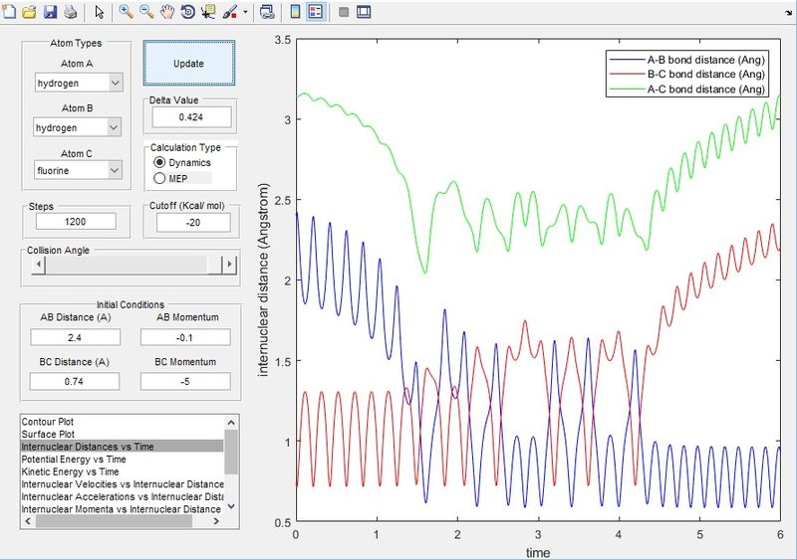Toggle the Insert Legend toolbar icon
This screenshot has width=797, height=560.
point(315,12)
